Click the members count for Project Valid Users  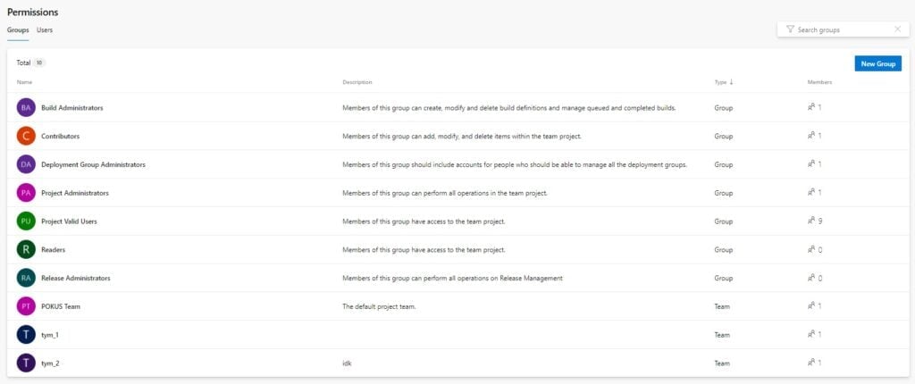pyautogui.click(x=814, y=221)
